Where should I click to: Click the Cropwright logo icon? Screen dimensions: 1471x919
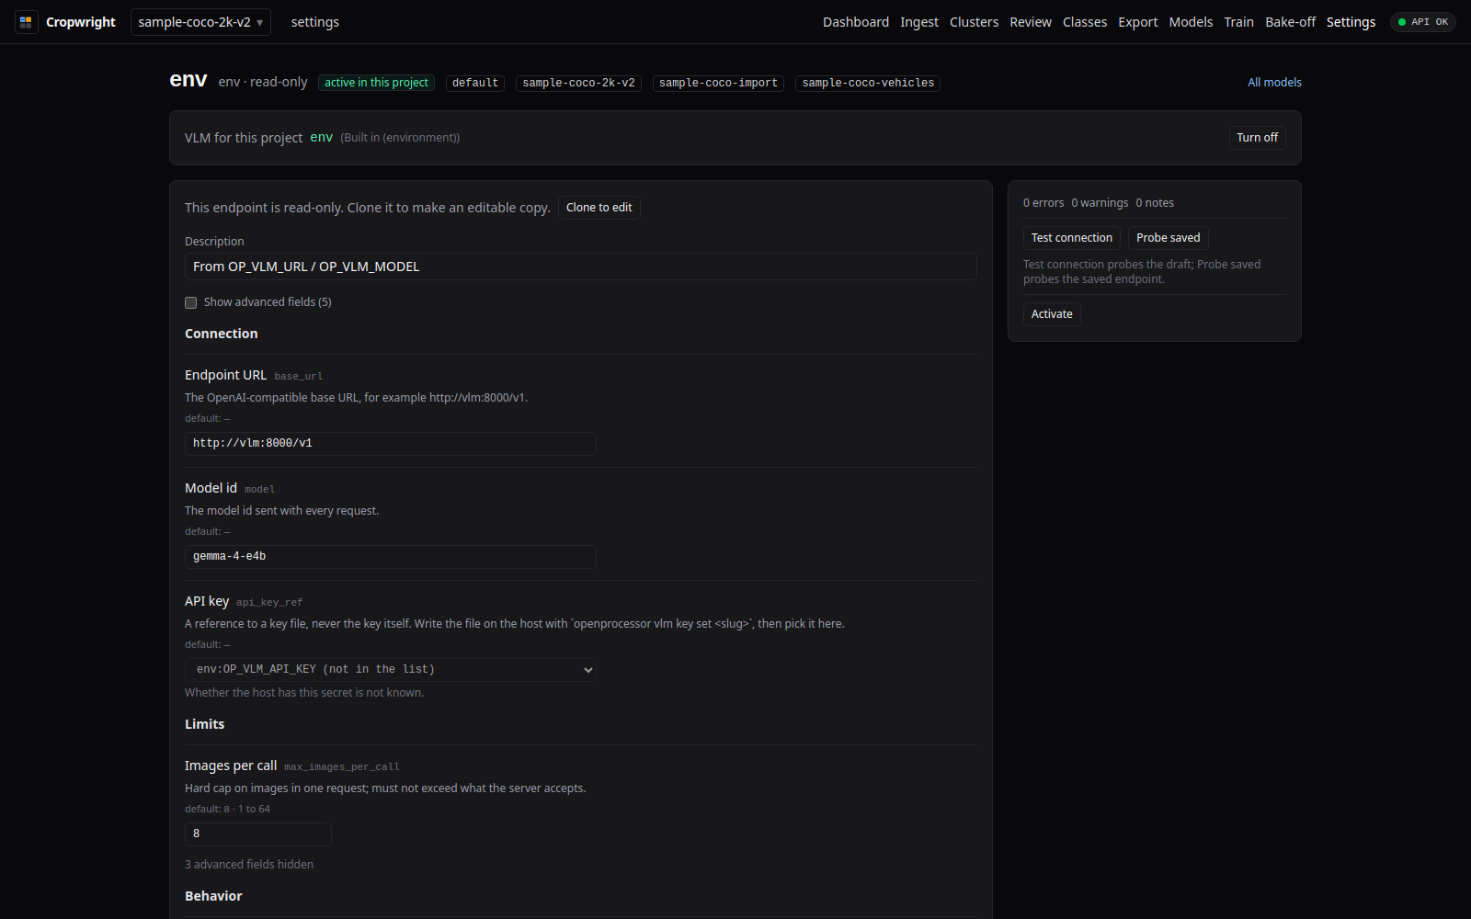(x=26, y=22)
